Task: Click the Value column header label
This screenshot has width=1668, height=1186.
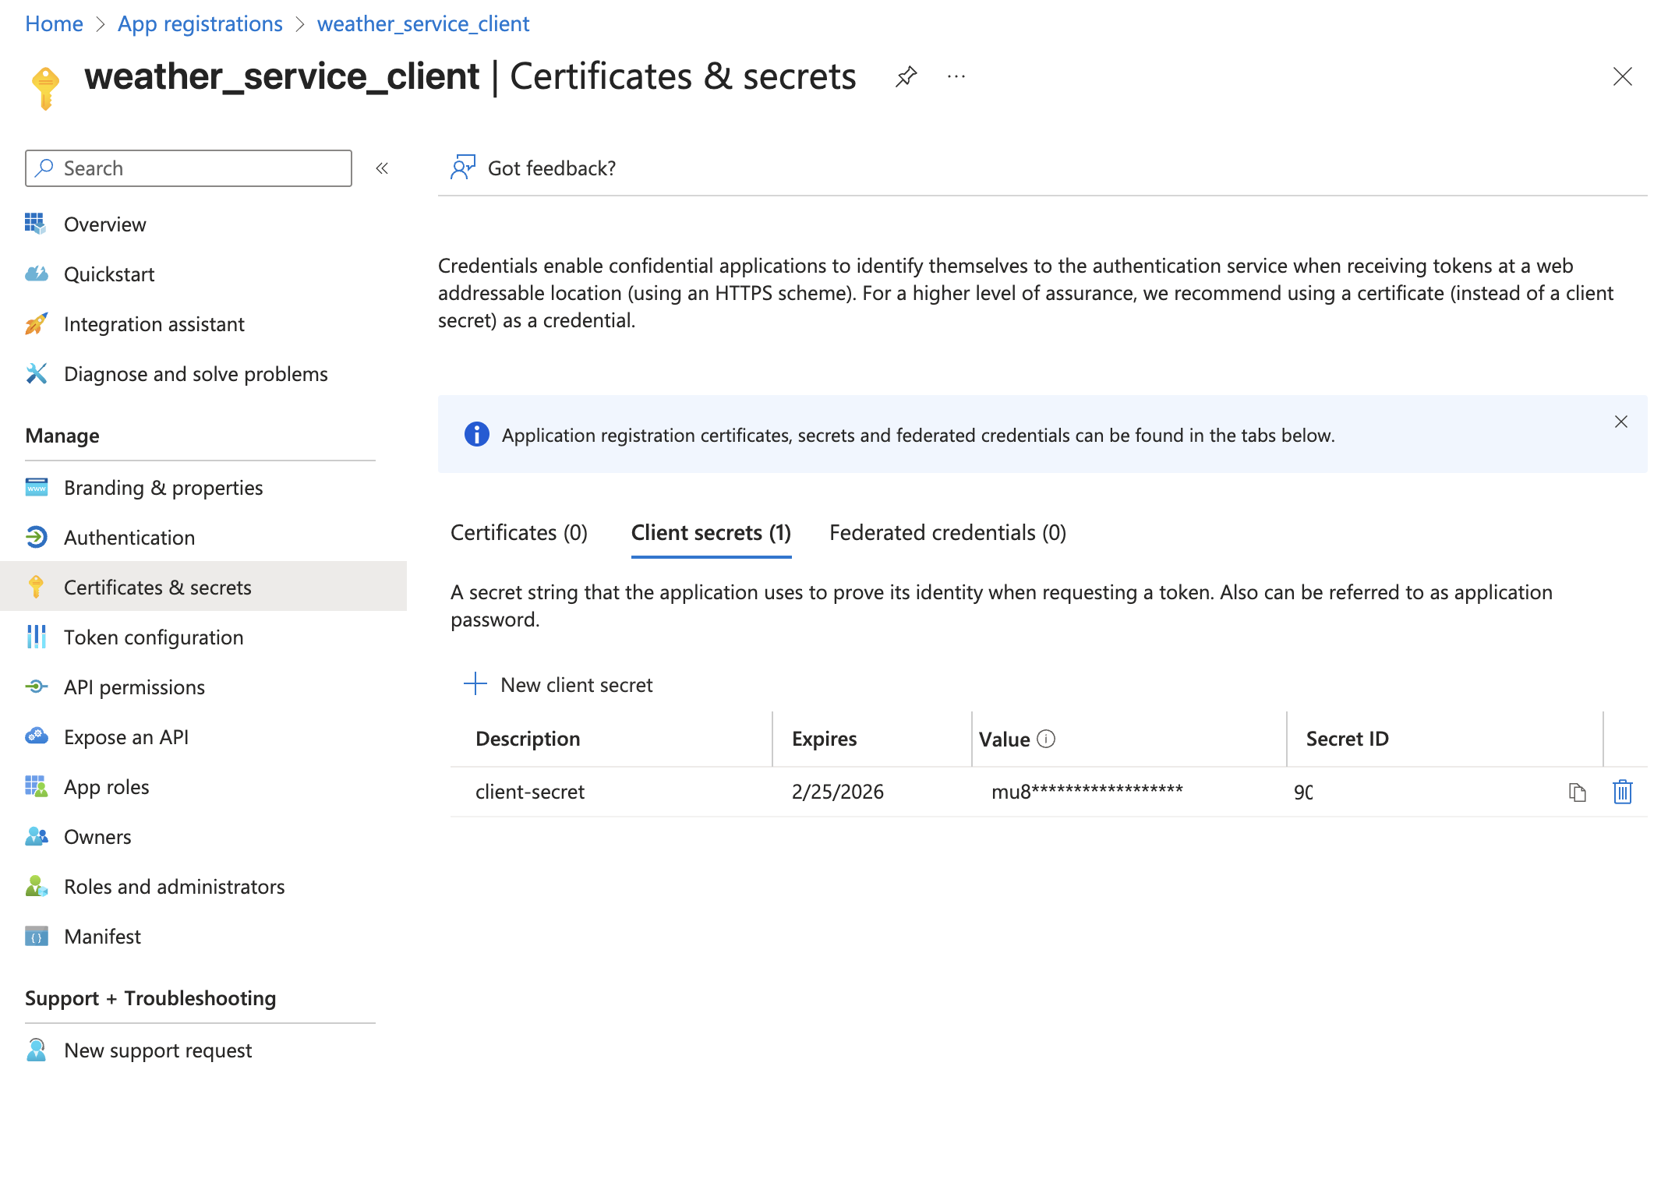Action: click(x=1004, y=739)
